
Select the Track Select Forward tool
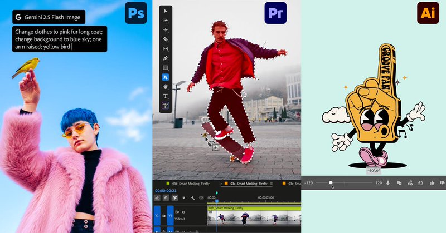(x=165, y=21)
